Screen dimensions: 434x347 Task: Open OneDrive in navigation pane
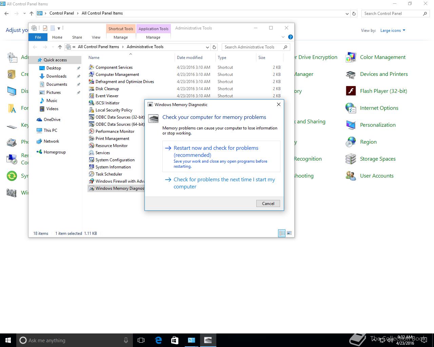coord(52,120)
